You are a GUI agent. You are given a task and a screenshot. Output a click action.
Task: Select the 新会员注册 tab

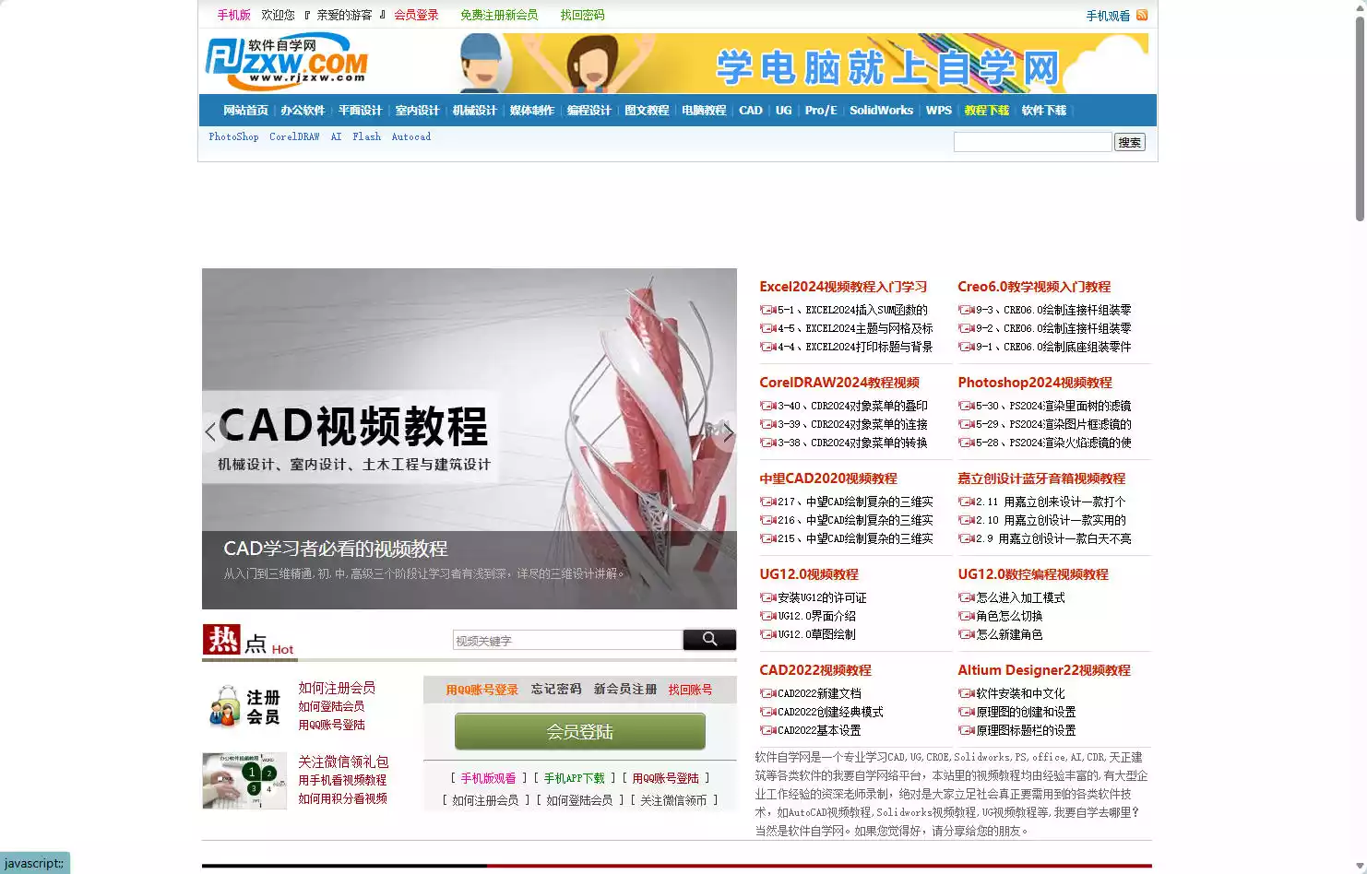(x=625, y=689)
